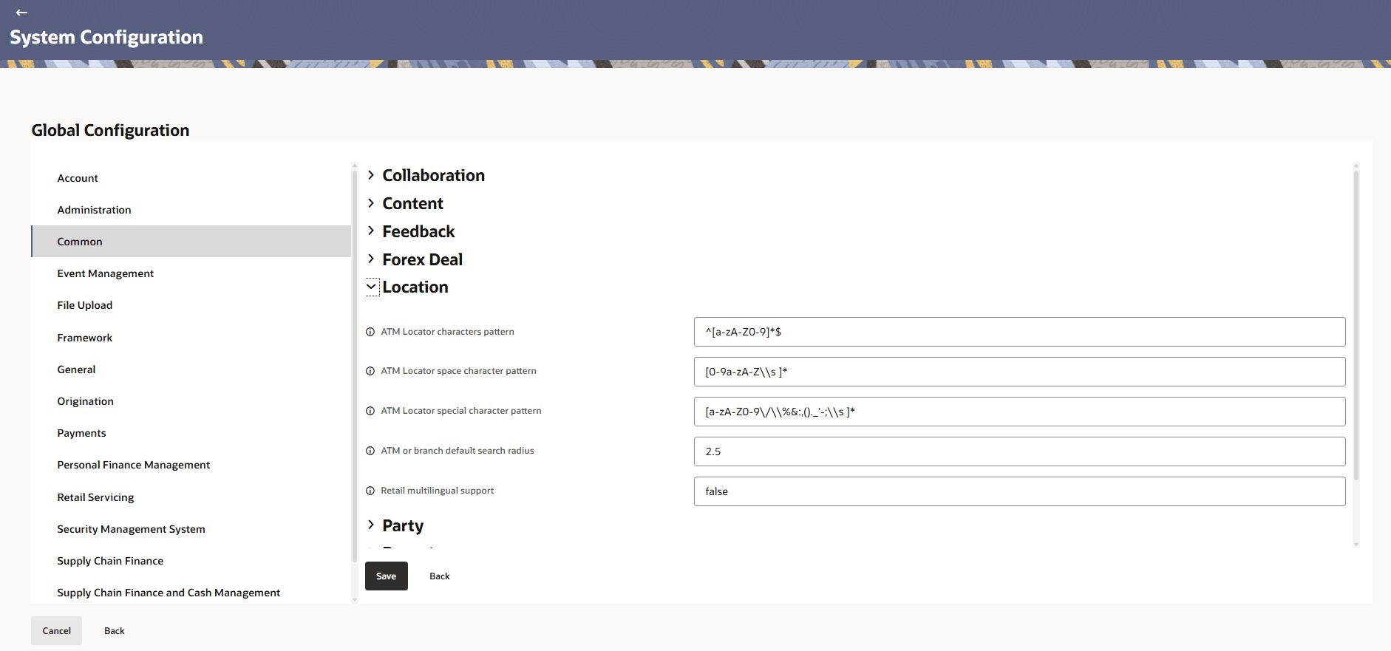Open File Upload category

pyautogui.click(x=191, y=305)
